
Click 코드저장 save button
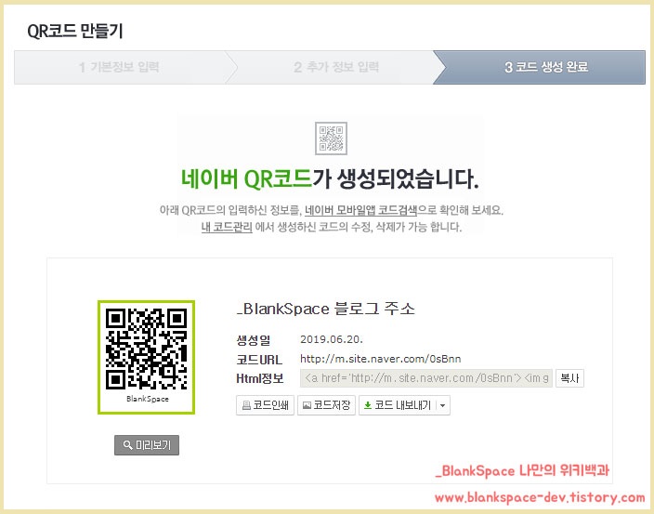pyautogui.click(x=327, y=405)
